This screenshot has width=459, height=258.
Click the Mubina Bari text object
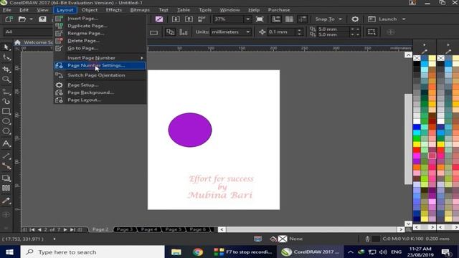pos(220,195)
